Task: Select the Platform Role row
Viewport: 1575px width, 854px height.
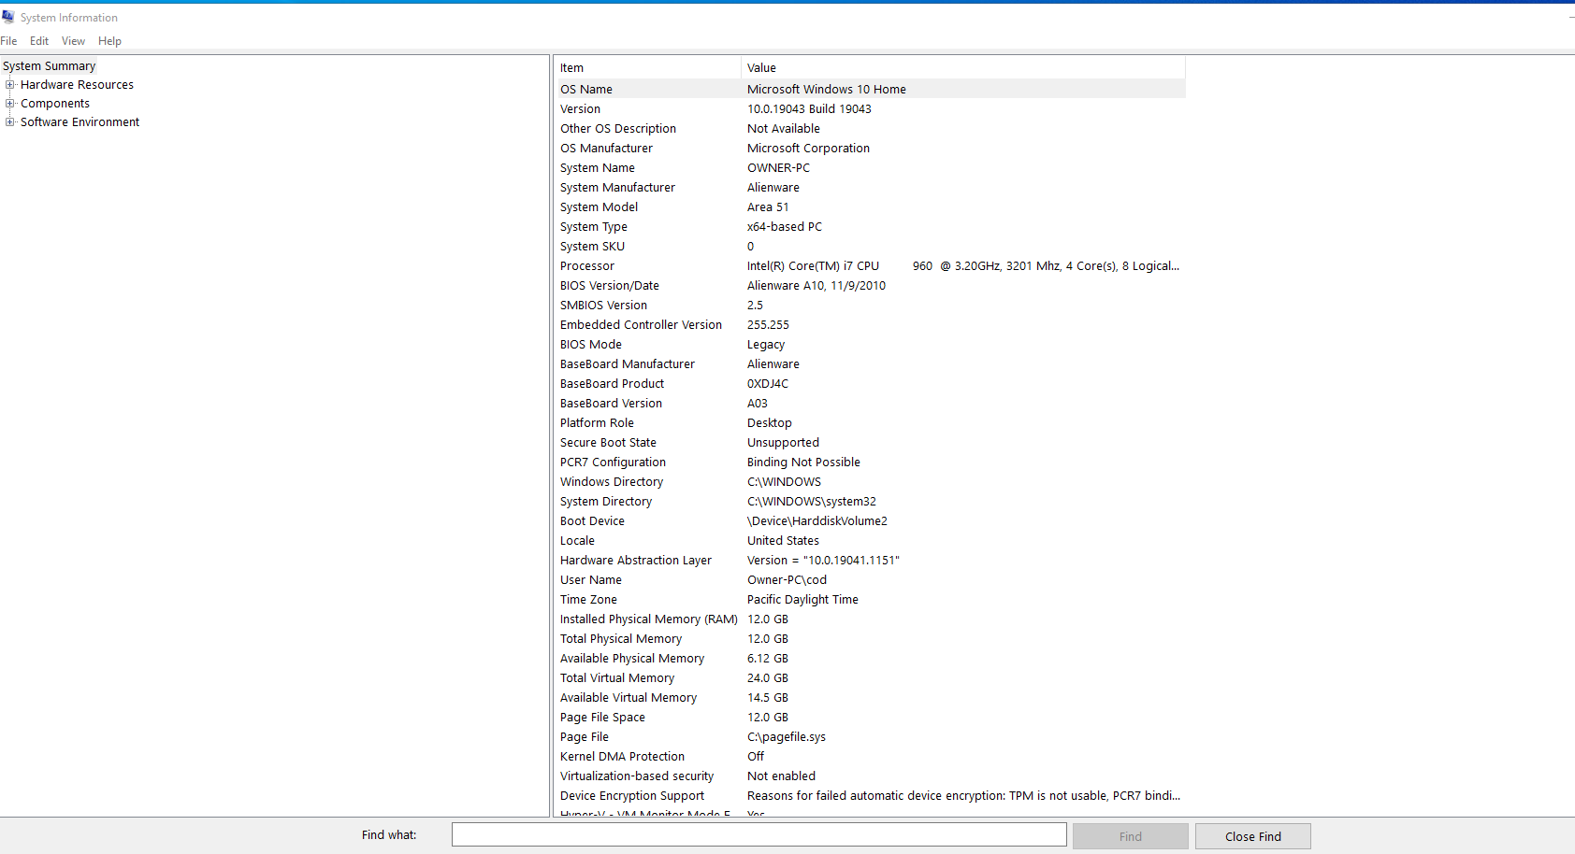Action: (871, 423)
